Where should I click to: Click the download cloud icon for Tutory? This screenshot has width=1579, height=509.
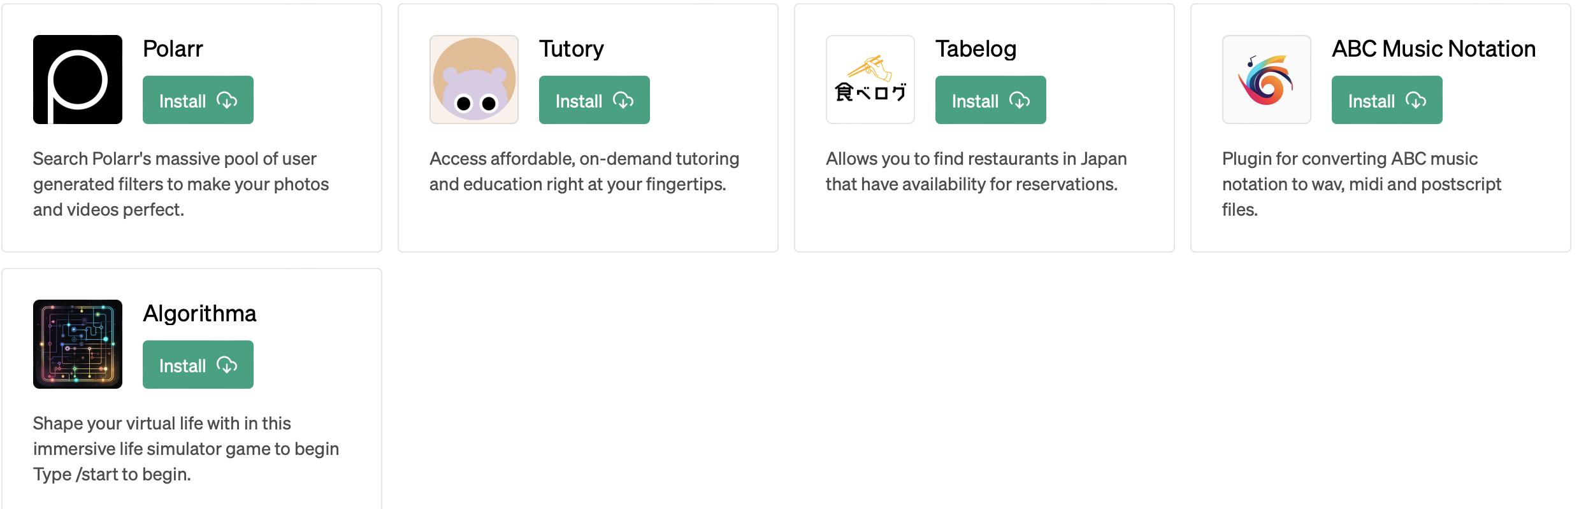click(623, 101)
